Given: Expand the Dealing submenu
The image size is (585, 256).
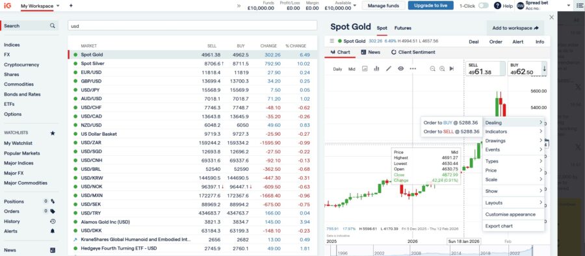Looking at the screenshot, I should click(x=513, y=122).
